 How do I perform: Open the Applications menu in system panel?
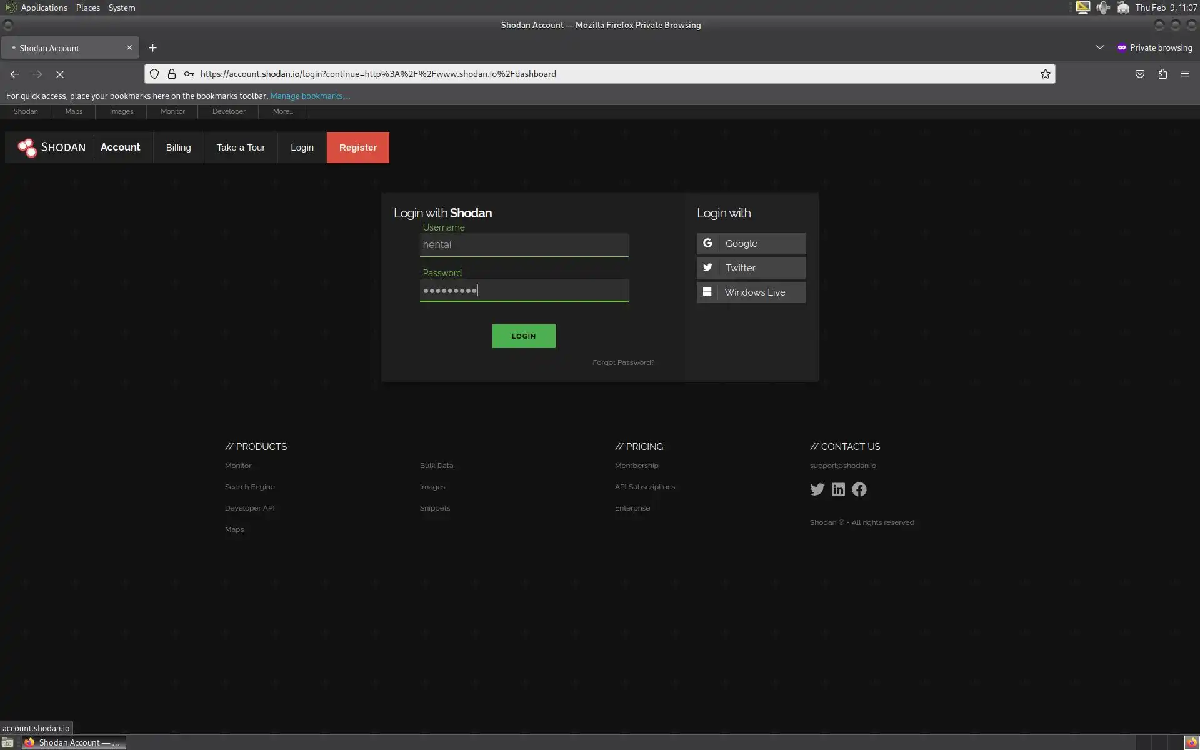pos(44,7)
